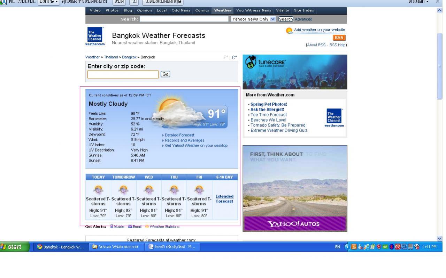446x278 pixels.
Task: Open the Detailed Forecast link
Action: [180, 135]
